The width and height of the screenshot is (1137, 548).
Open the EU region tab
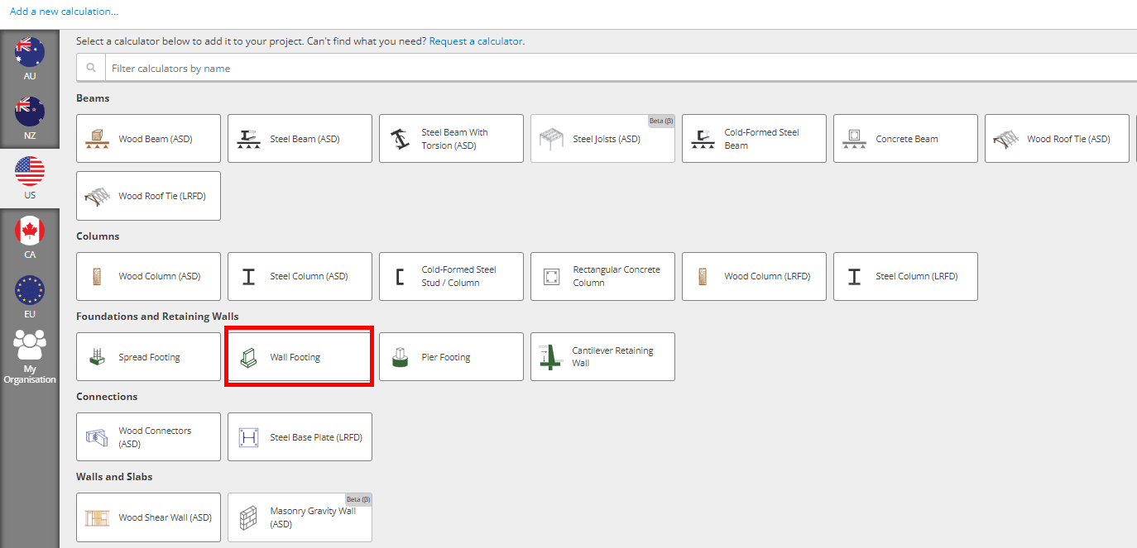pos(30,298)
